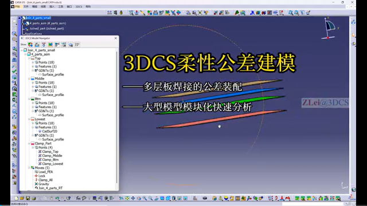Select the Join_4_parts_RT move
The width and height of the screenshot is (367, 206).
[x=50, y=188]
